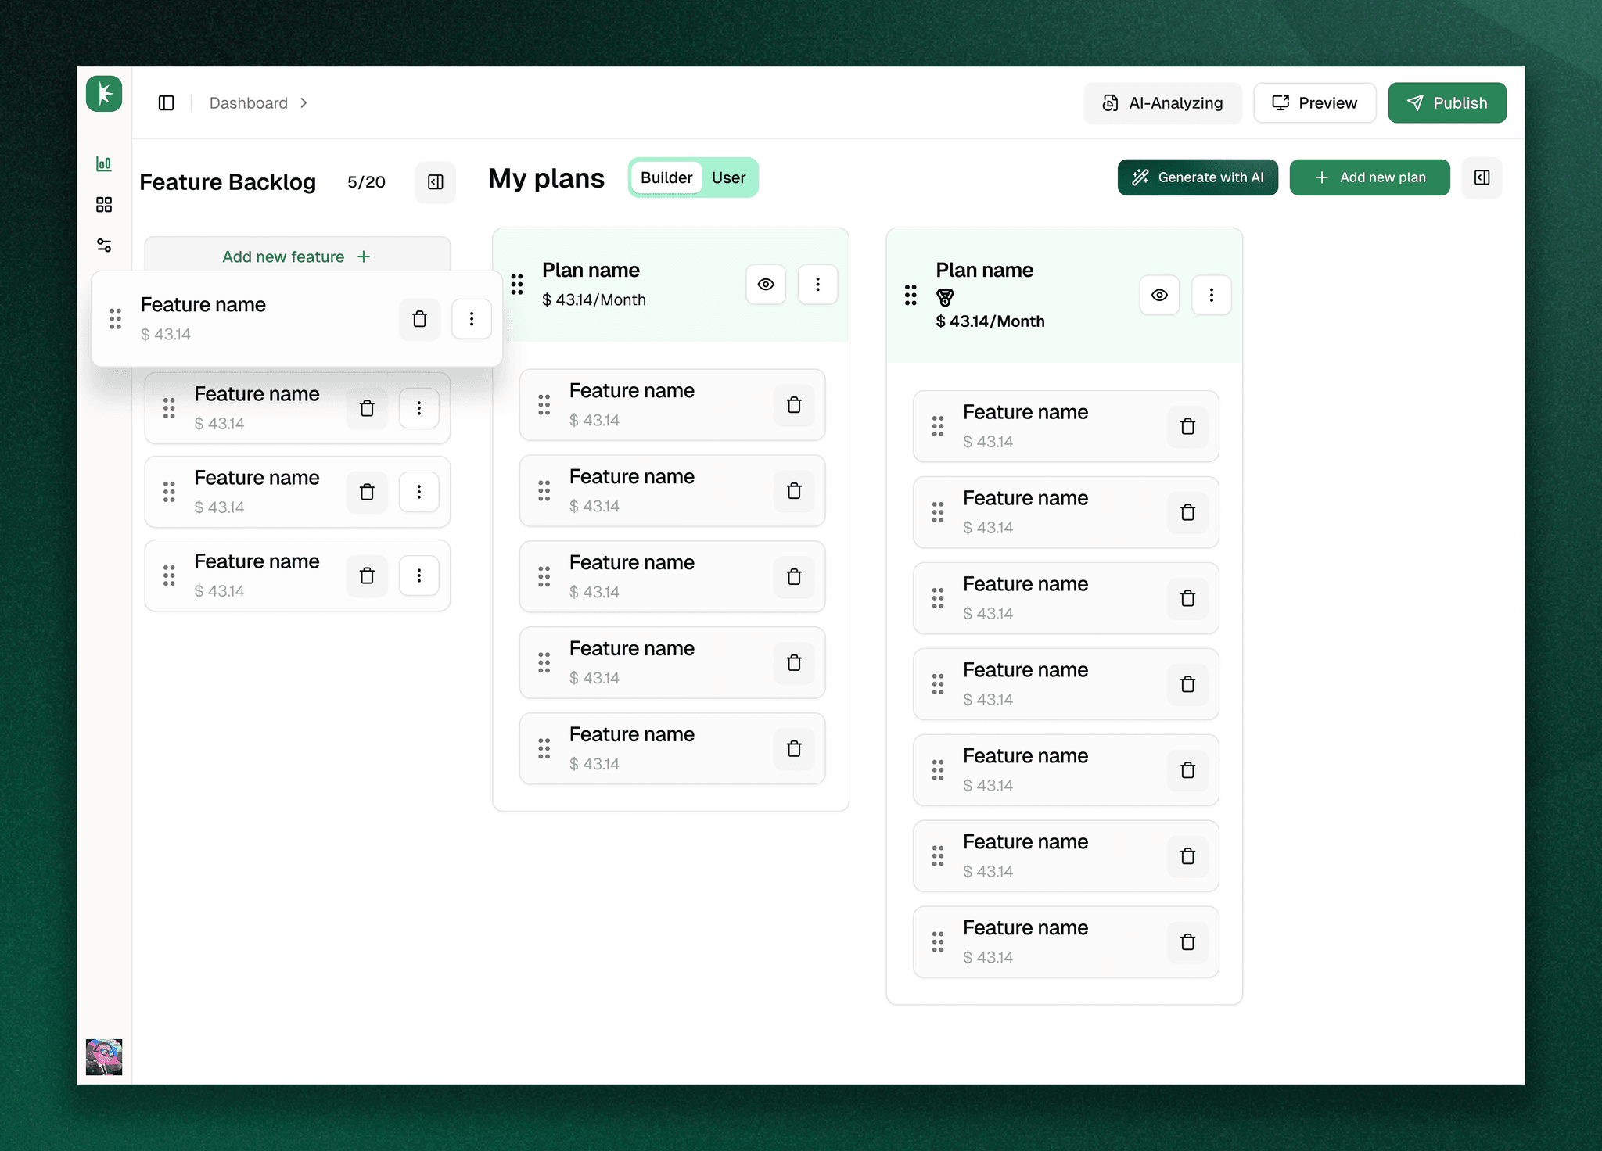
Task: Open the sliders settings sidebar icon
Action: click(103, 246)
